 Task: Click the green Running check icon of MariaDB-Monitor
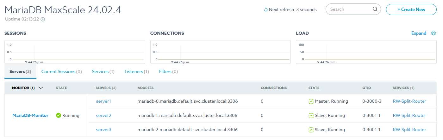point(58,115)
